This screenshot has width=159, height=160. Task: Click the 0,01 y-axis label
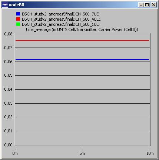9,131
